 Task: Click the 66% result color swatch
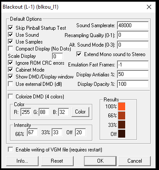122,116
